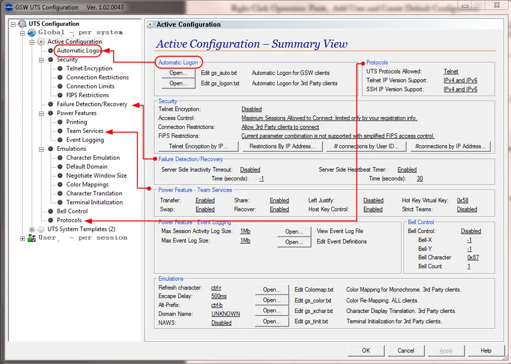Expand the UTS System Templates node

[x=32, y=230]
